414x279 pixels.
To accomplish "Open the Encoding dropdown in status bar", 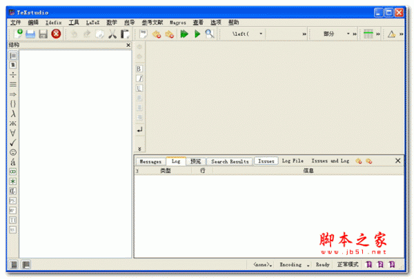I will click(x=295, y=265).
